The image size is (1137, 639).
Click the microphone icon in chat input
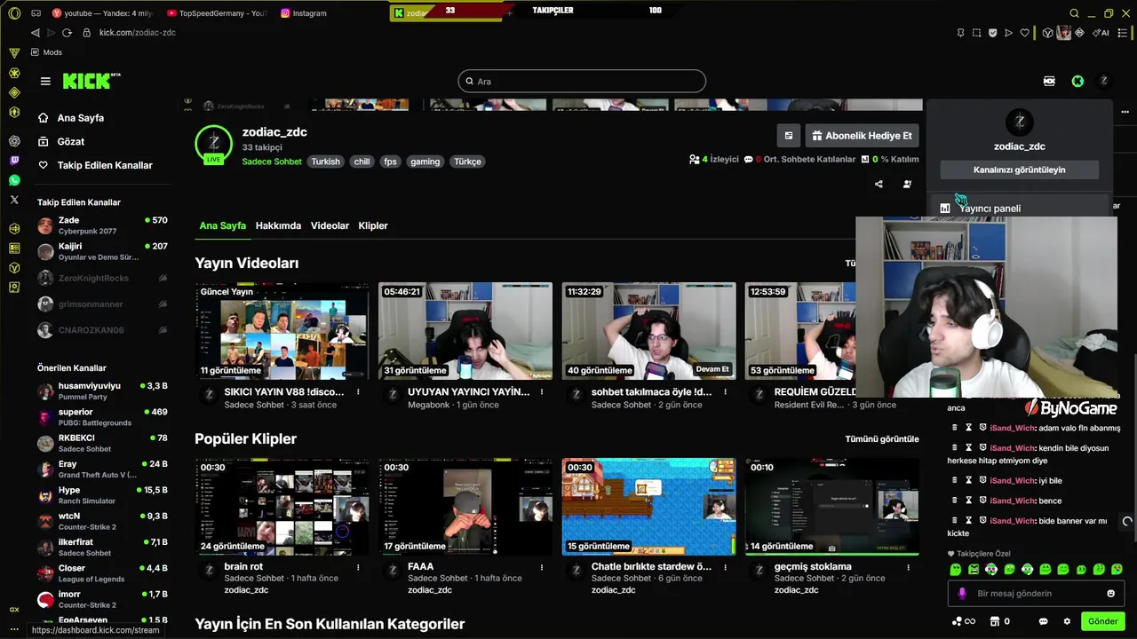961,594
